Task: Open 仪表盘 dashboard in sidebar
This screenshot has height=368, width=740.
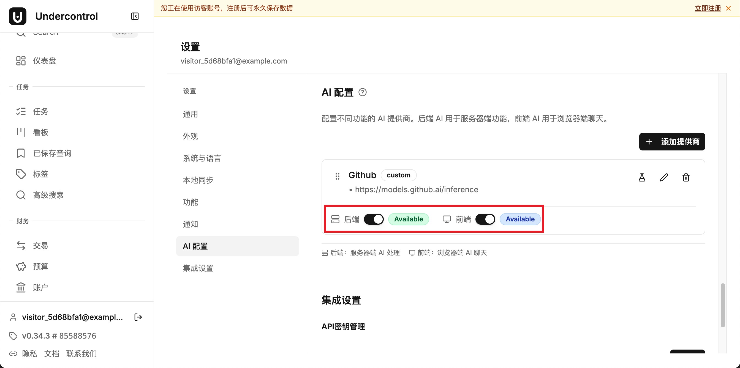Action: pyautogui.click(x=77, y=61)
